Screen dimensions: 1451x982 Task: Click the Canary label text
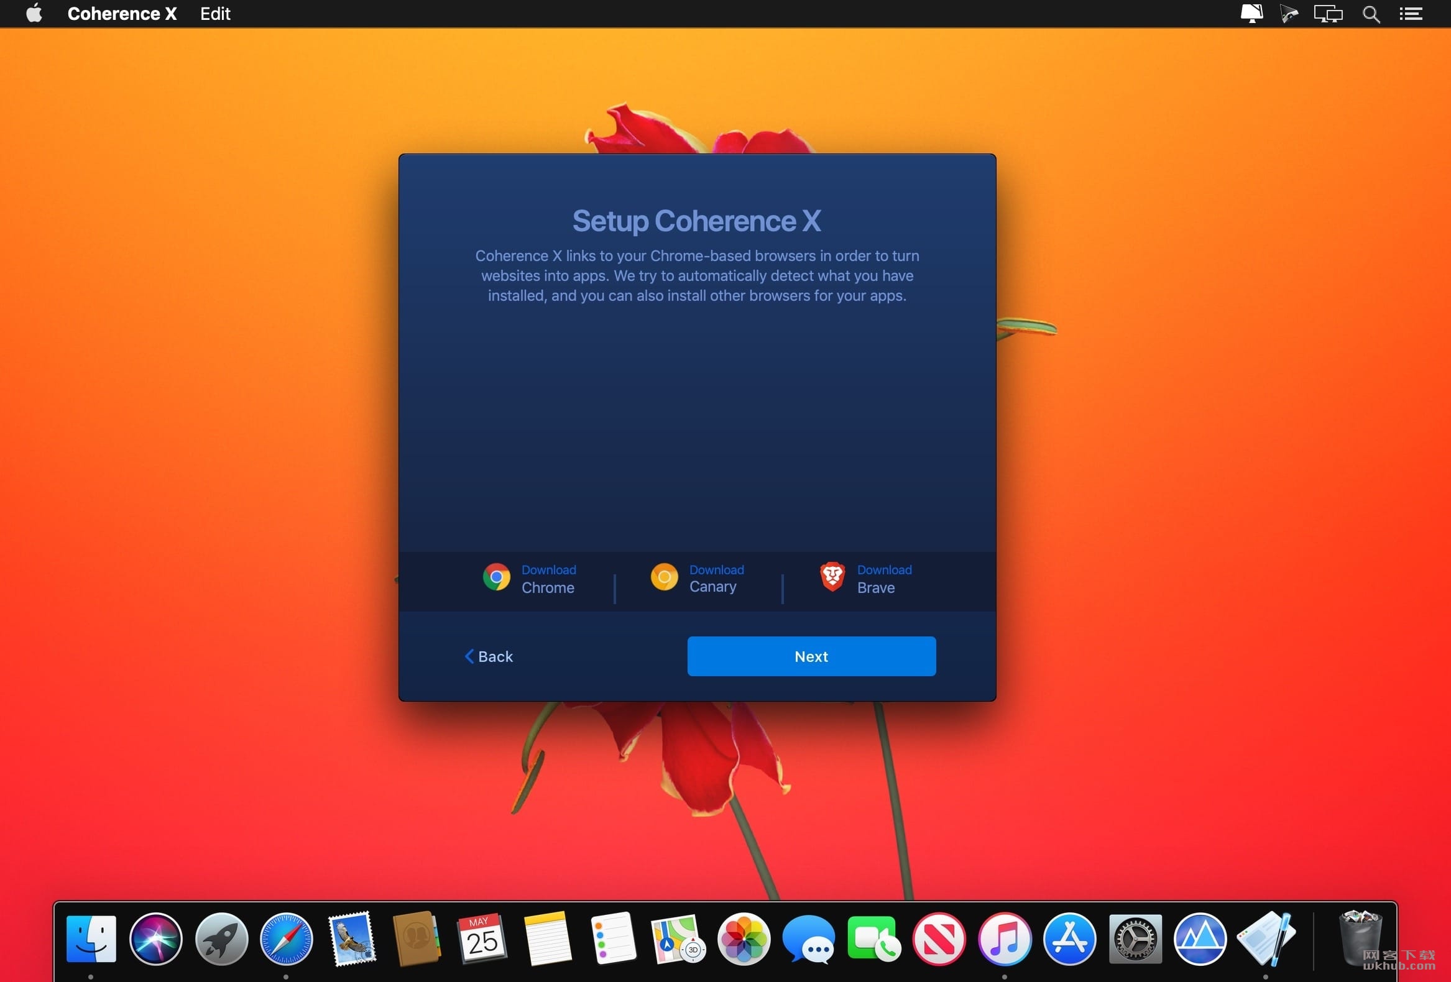[713, 587]
